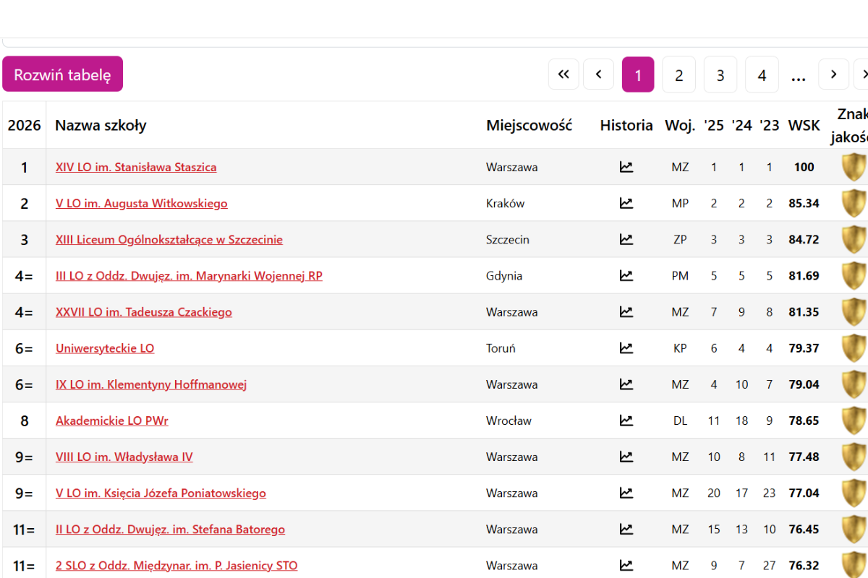Go to the previous page

(599, 74)
